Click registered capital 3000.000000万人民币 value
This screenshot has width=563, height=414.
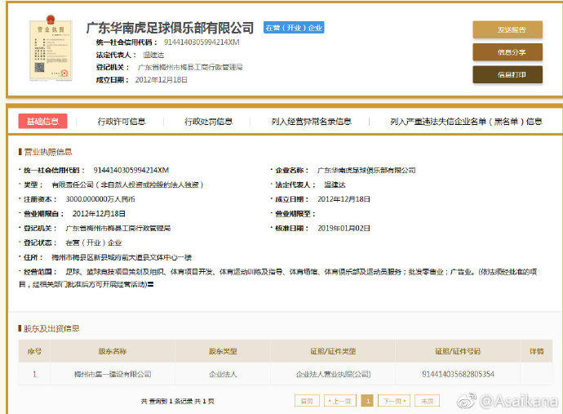click(100, 199)
